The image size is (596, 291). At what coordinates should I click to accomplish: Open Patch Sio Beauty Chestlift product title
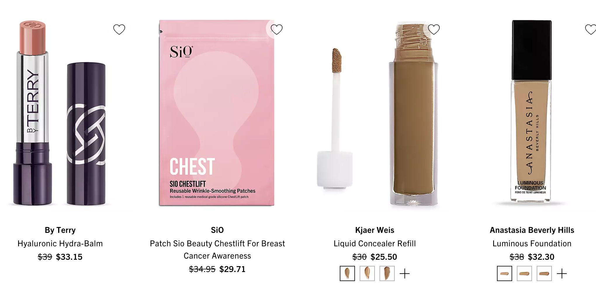(x=217, y=250)
